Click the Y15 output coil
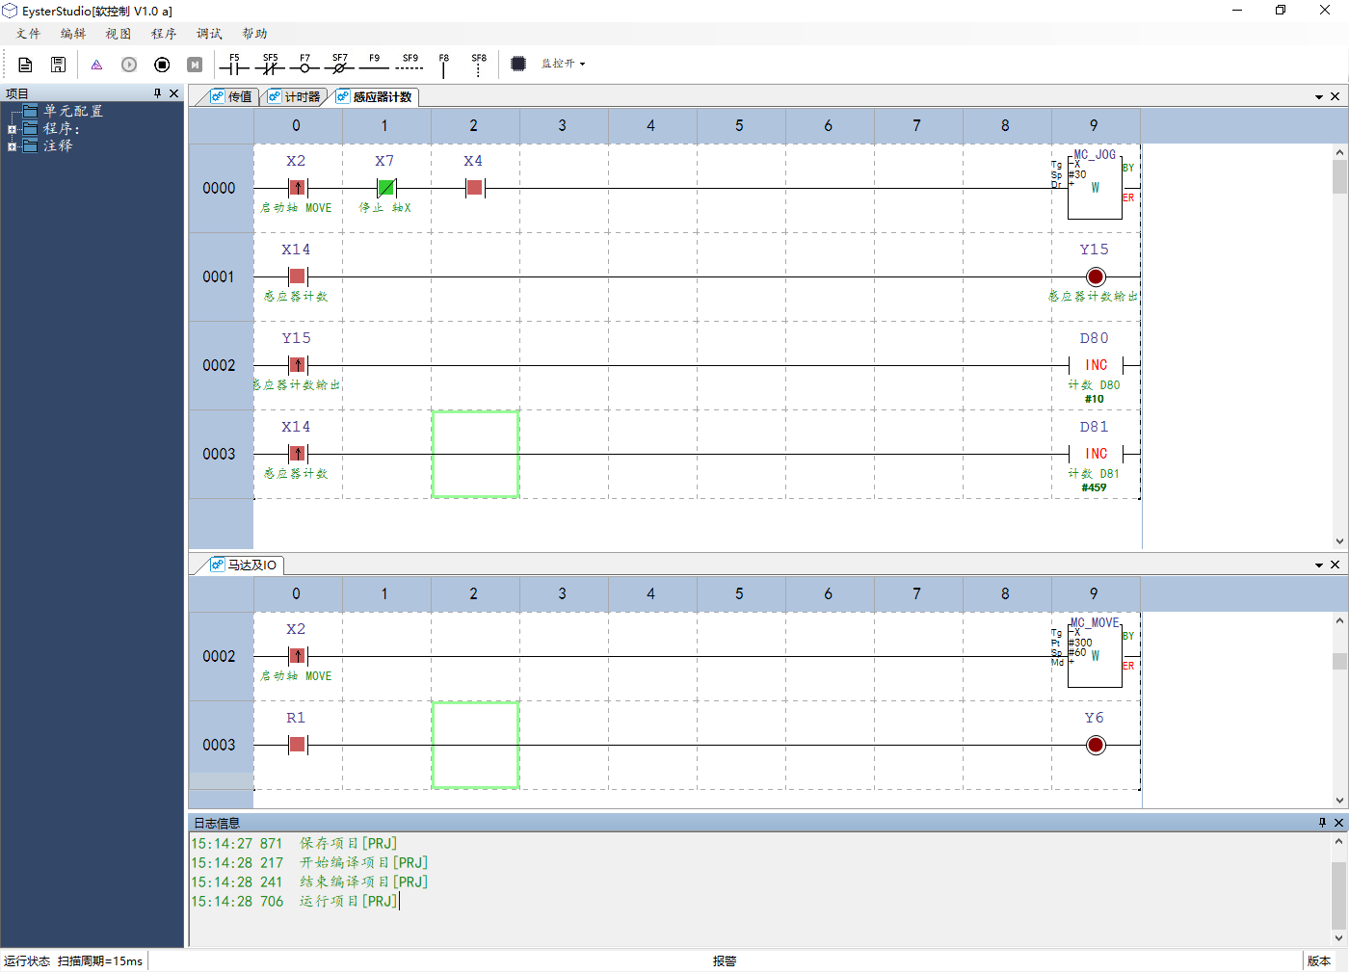 coord(1096,277)
